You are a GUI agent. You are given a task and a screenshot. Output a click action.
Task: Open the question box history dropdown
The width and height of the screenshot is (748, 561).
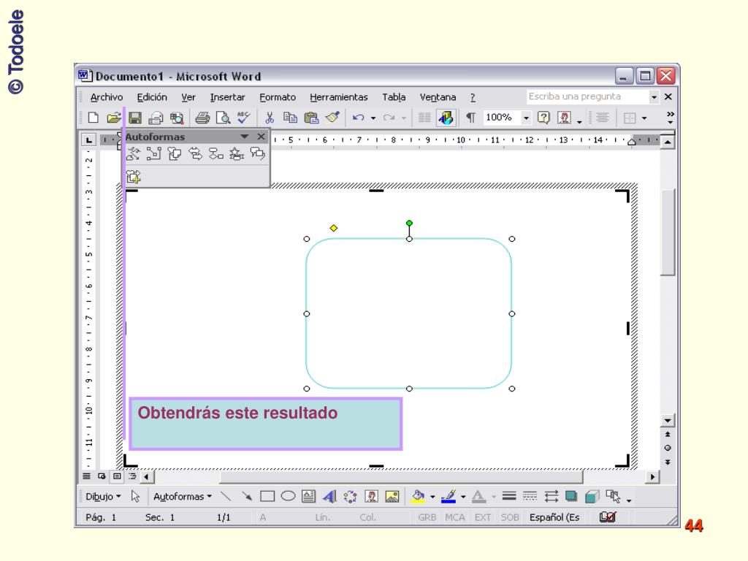tap(654, 97)
